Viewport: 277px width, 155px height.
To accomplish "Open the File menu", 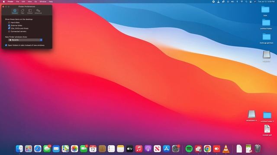I will coord(17,2).
